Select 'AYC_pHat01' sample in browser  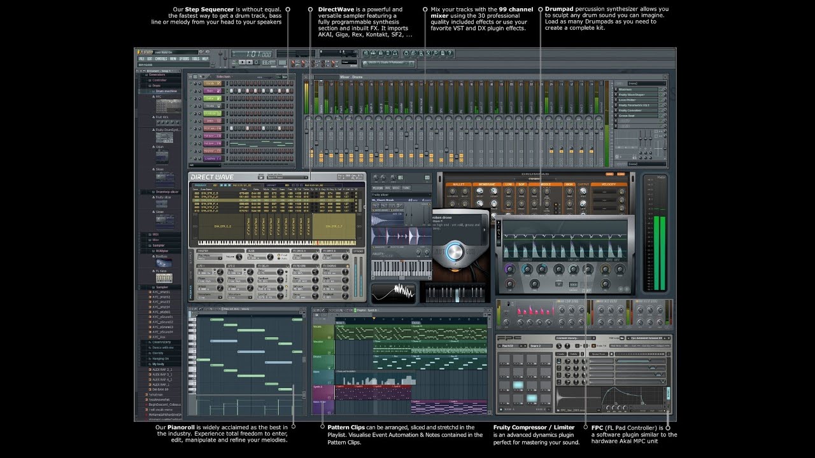(161, 292)
